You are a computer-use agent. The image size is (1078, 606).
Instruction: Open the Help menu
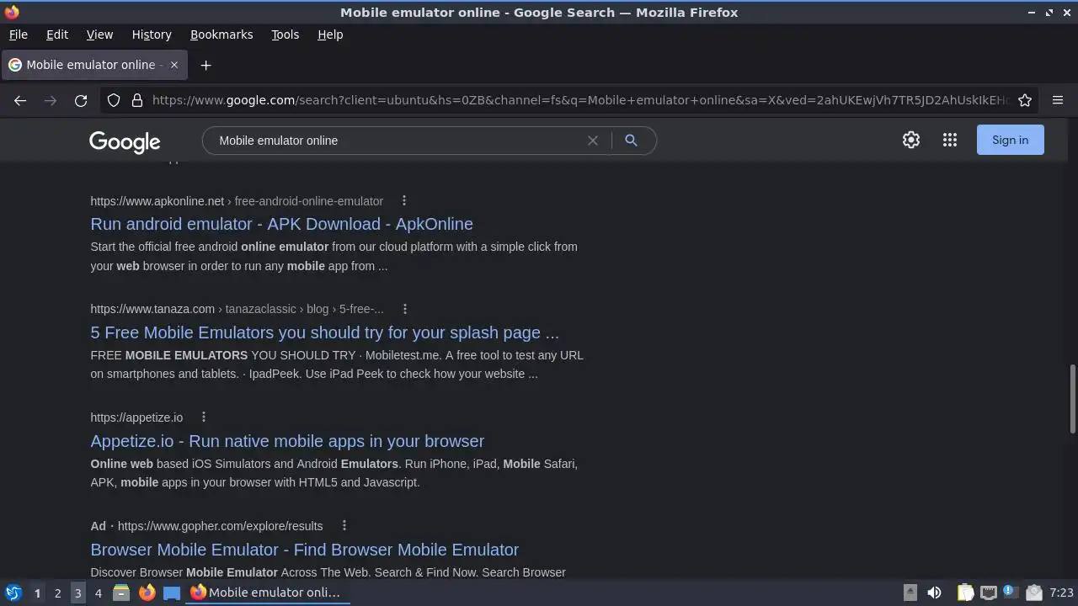tap(330, 35)
